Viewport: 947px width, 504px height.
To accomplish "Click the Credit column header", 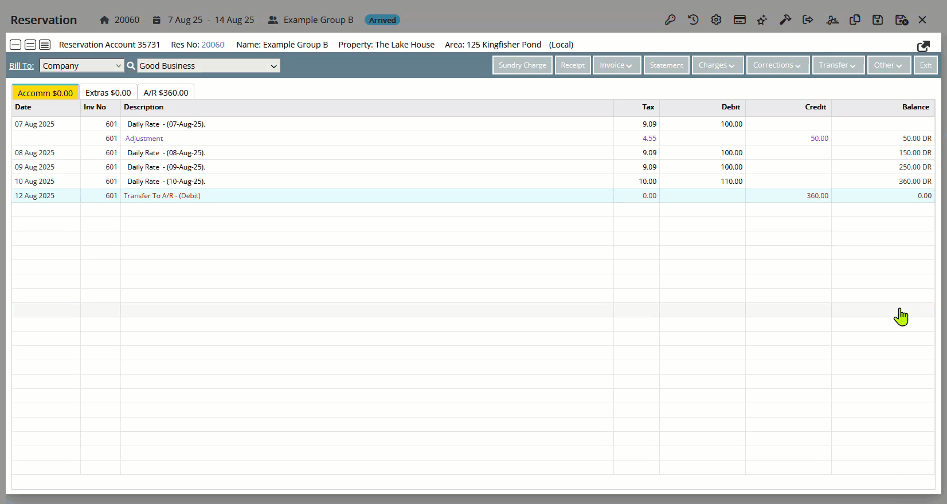I will [788, 107].
